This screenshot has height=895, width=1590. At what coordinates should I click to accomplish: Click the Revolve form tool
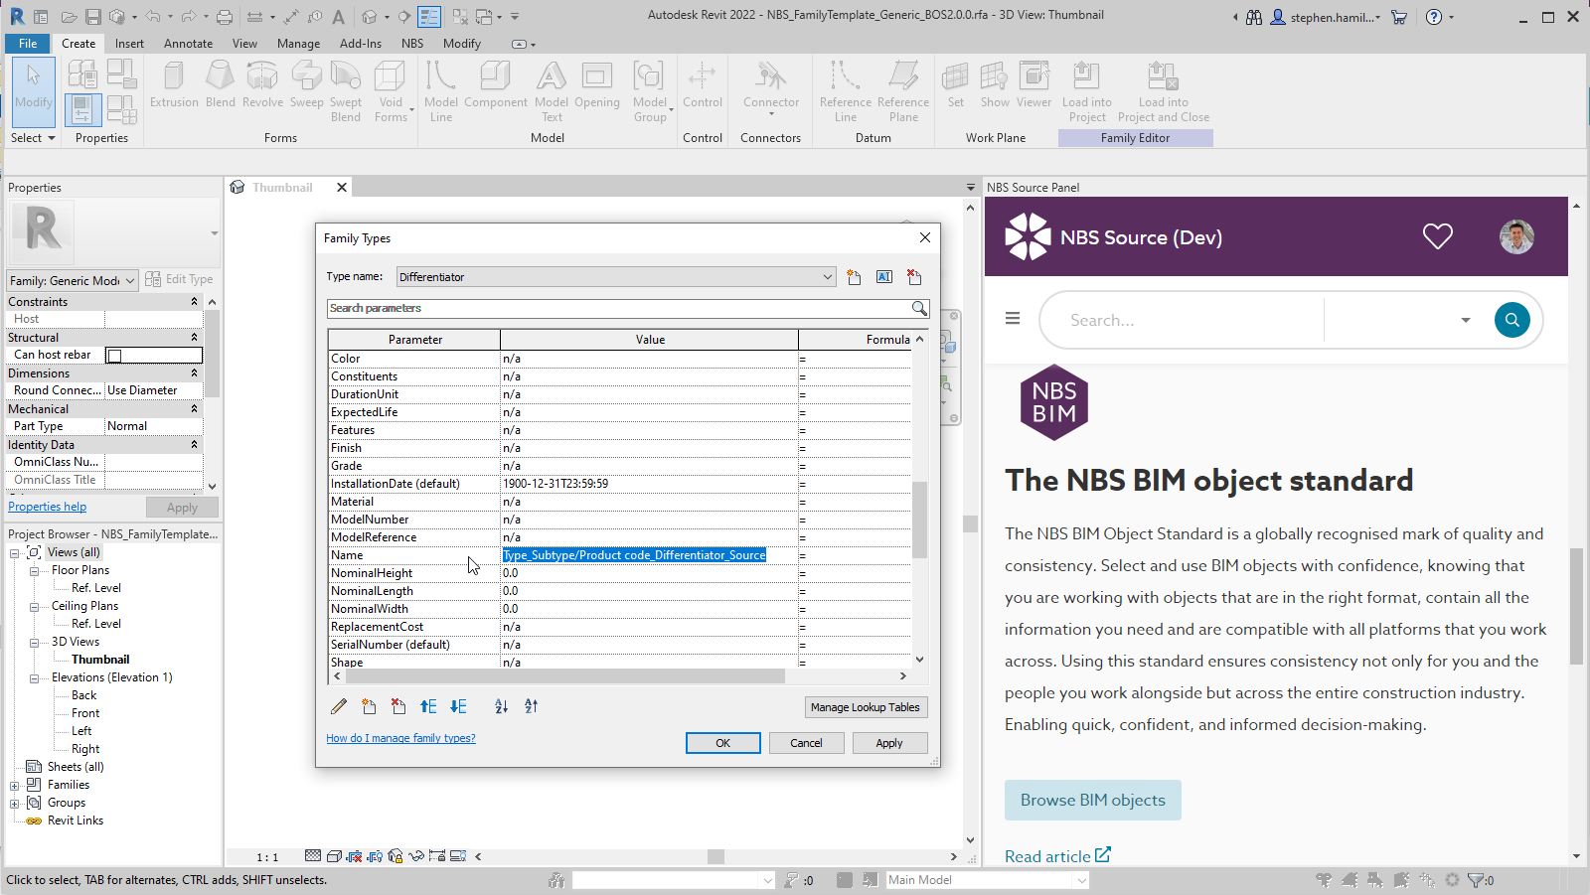262,84
